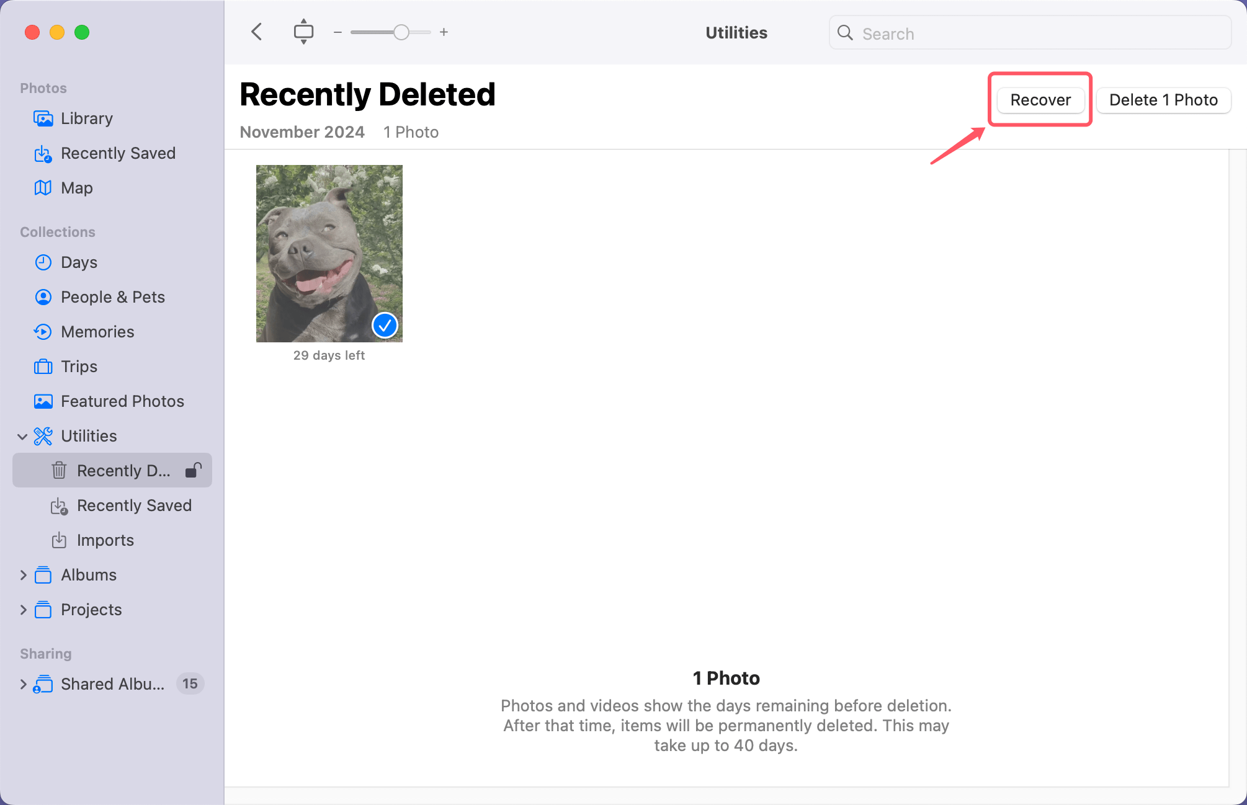Expand the Albums section
Screen dimensions: 1247x805
click(23, 574)
